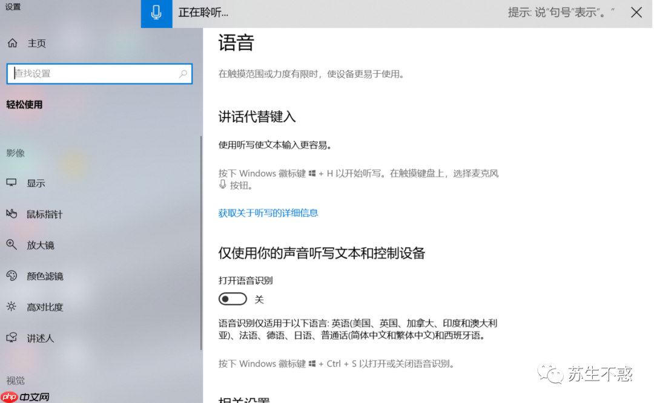The image size is (654, 403).
Task: Open the 获取关于听写的详细信息 link
Action: tap(268, 214)
